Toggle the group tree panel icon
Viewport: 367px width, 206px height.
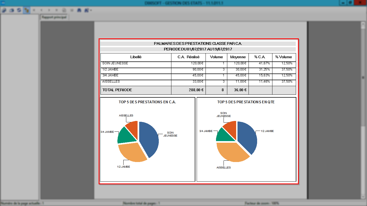click(x=27, y=10)
